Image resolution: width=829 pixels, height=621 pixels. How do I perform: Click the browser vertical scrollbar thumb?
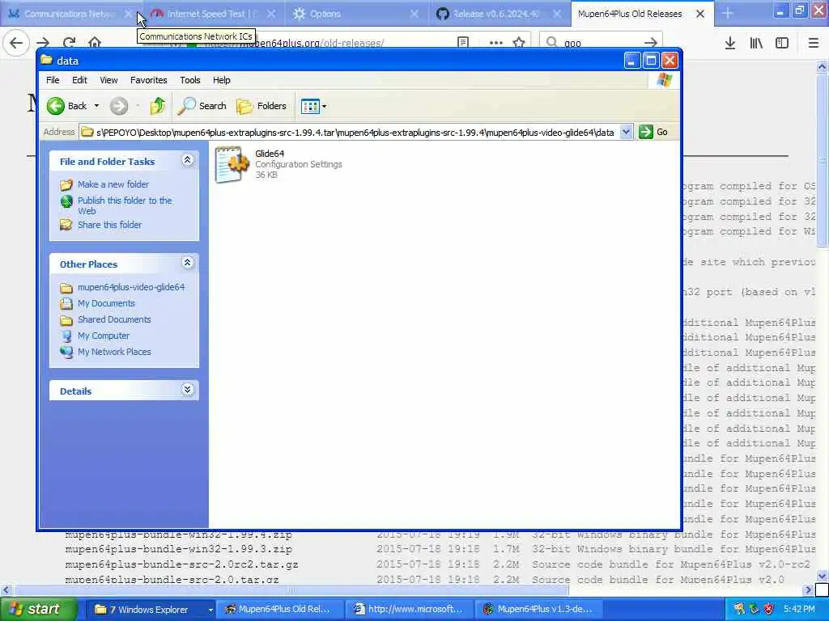(x=823, y=159)
